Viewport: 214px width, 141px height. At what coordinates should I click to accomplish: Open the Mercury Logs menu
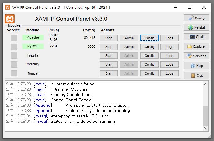pyautogui.click(x=170, y=64)
